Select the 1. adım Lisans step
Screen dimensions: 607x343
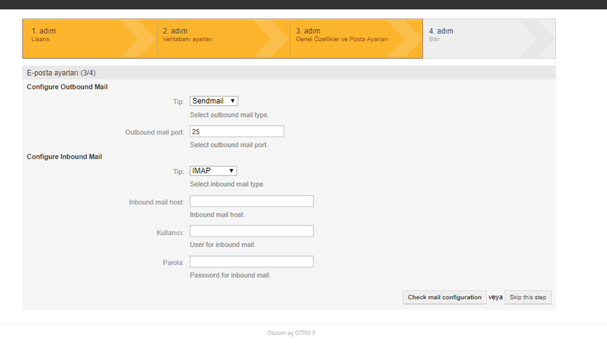[90, 38]
